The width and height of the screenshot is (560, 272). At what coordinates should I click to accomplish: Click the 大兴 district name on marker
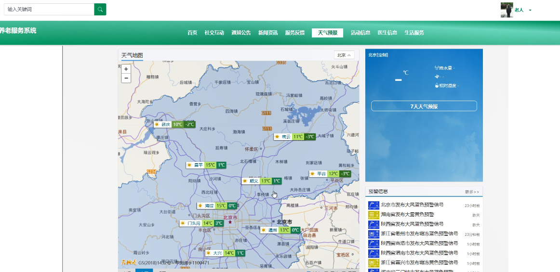click(x=217, y=253)
